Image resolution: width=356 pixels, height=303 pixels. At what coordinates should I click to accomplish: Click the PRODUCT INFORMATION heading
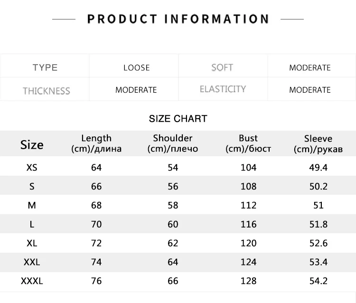pyautogui.click(x=178, y=19)
